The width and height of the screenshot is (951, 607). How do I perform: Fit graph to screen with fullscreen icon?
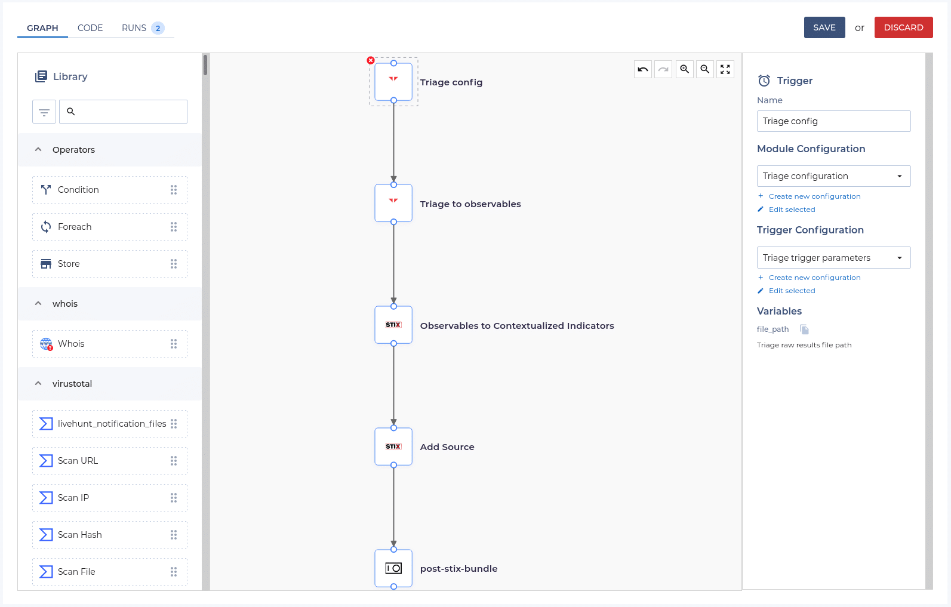click(725, 69)
